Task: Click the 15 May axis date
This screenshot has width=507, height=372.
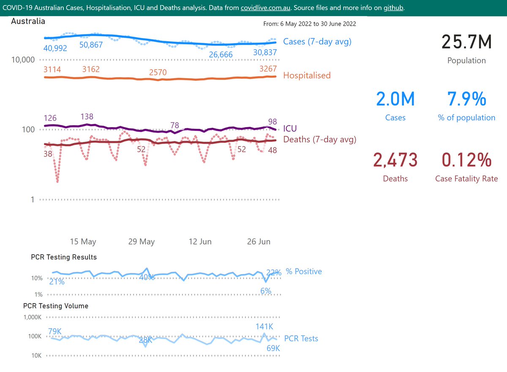Action: click(x=83, y=242)
